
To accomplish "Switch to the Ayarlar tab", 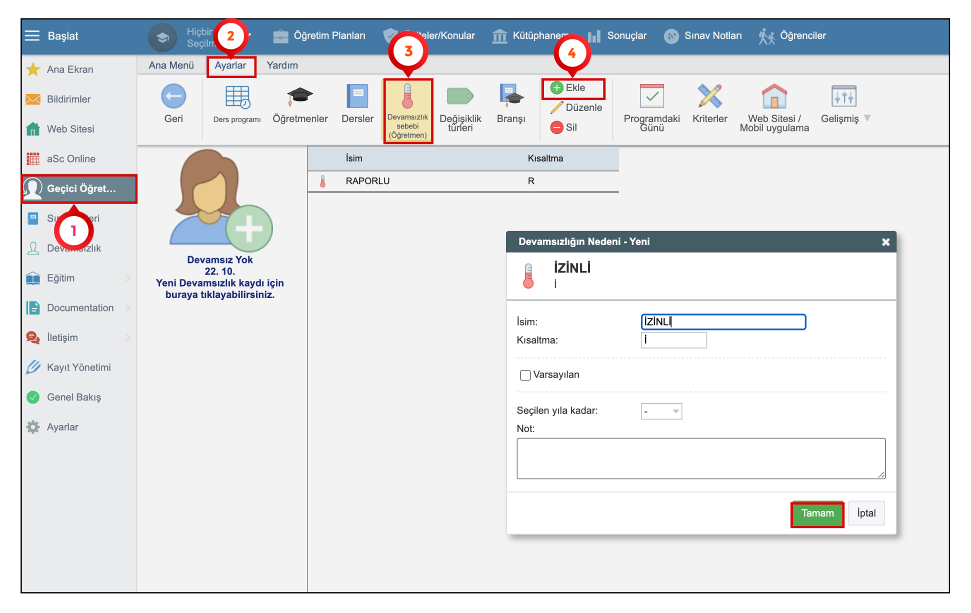I will (230, 65).
